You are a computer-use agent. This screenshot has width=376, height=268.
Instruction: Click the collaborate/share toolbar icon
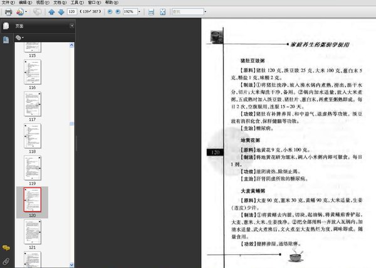click(x=20, y=11)
